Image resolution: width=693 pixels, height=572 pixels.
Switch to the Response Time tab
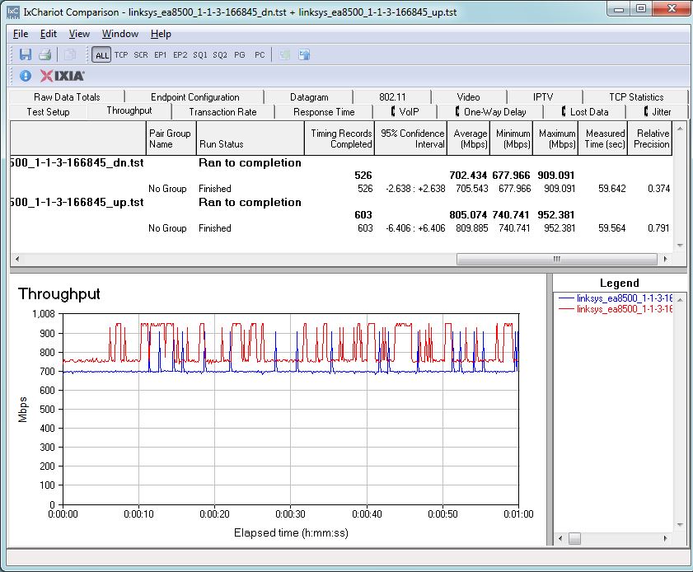(324, 112)
